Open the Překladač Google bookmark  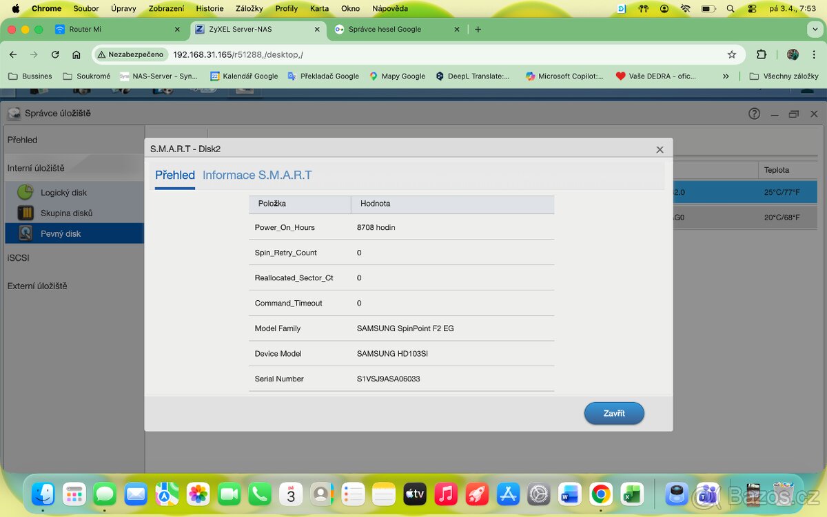(x=323, y=76)
